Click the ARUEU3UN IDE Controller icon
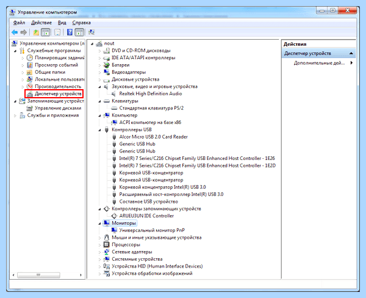Viewport: 366px width, 298px height. (114, 216)
